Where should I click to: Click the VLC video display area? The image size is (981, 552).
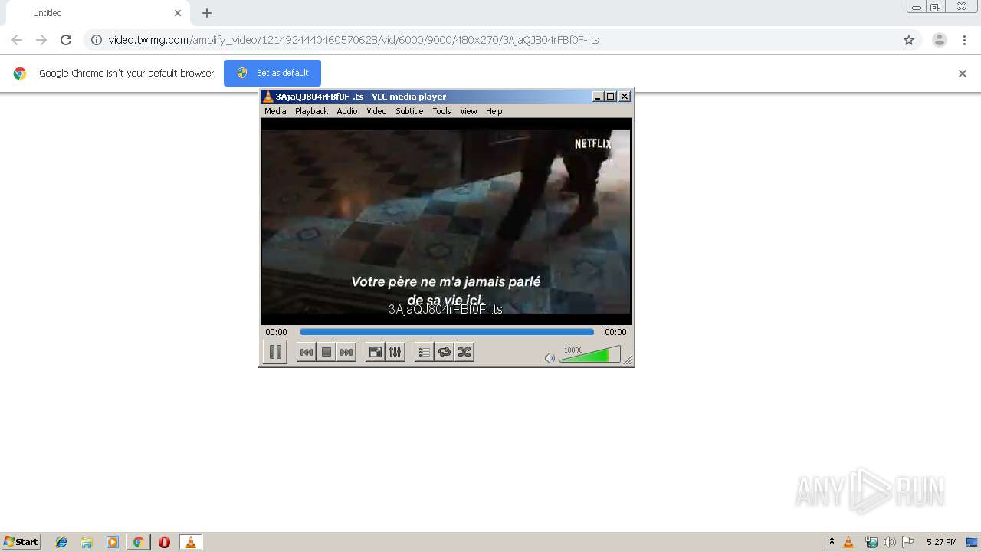(446, 222)
